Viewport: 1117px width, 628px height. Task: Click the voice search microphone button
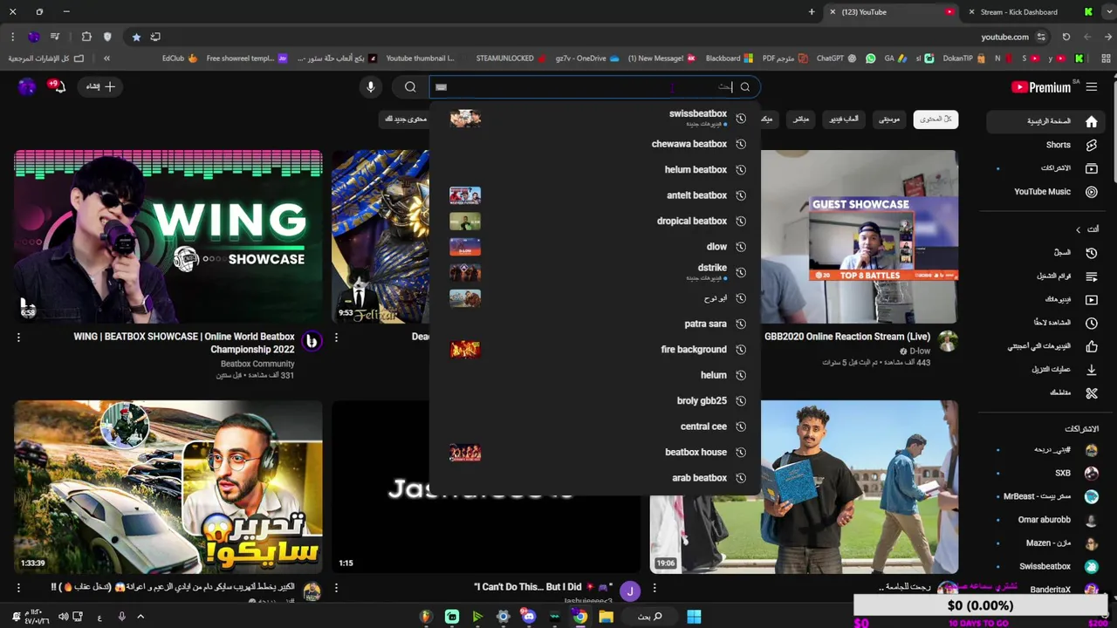[371, 87]
